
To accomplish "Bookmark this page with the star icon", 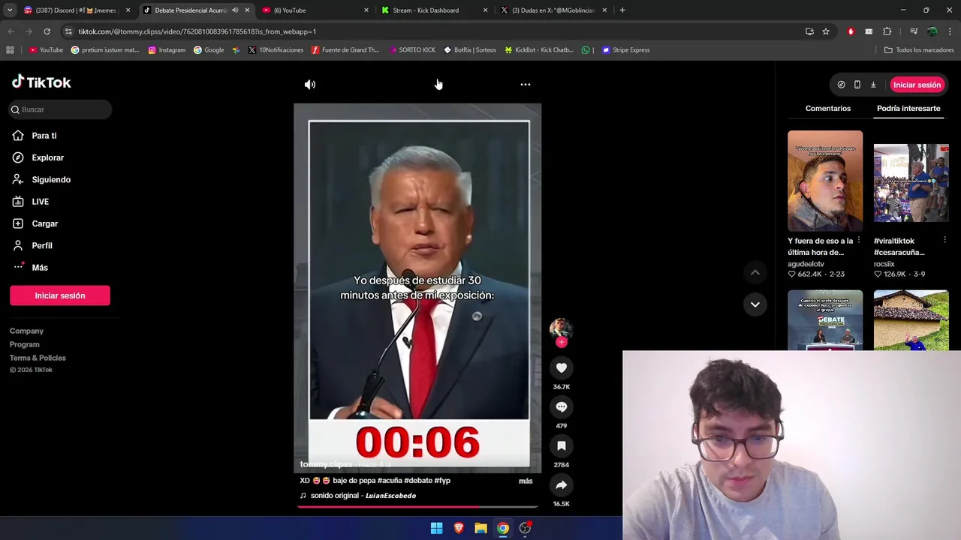I will pyautogui.click(x=826, y=31).
